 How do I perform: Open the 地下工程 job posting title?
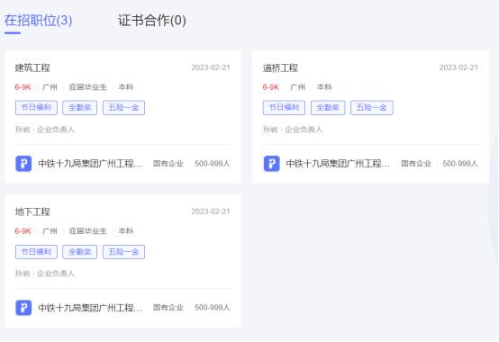[32, 211]
